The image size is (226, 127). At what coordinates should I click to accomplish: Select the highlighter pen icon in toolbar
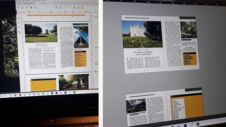point(78,8)
